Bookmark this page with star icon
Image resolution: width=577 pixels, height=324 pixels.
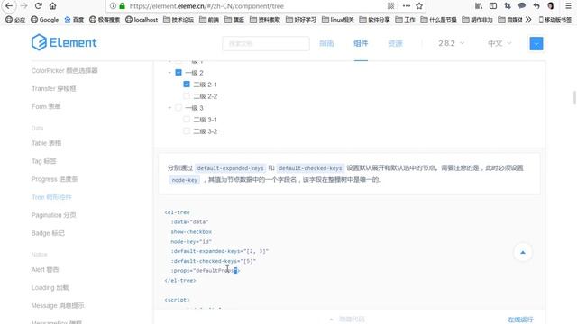coord(419,6)
